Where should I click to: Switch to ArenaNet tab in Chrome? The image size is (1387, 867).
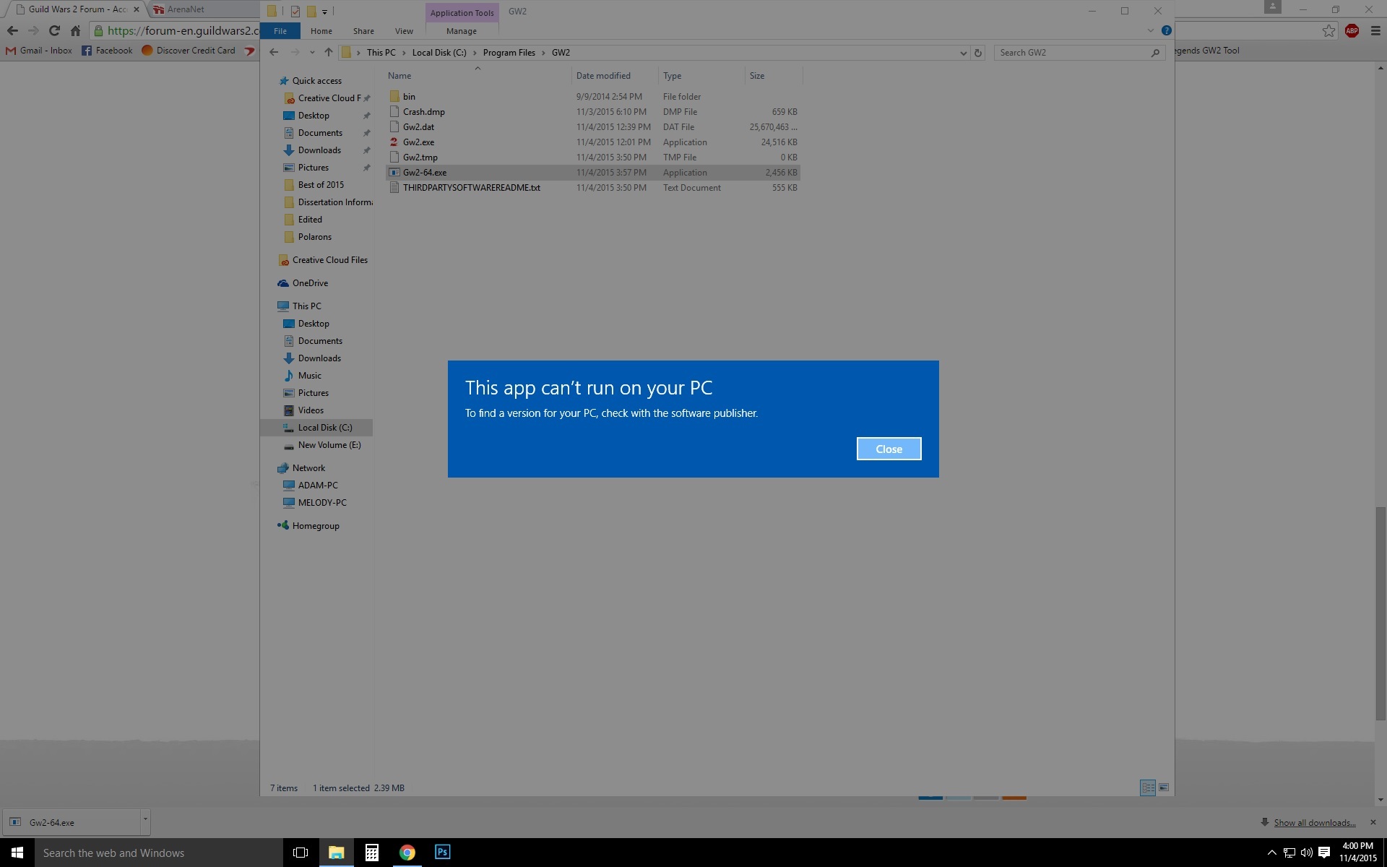pos(202,9)
